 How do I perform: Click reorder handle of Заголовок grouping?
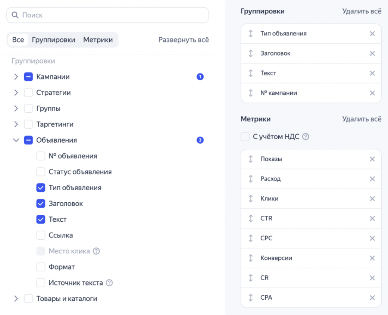(x=251, y=53)
